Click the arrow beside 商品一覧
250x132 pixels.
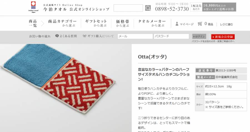coord(42,24)
